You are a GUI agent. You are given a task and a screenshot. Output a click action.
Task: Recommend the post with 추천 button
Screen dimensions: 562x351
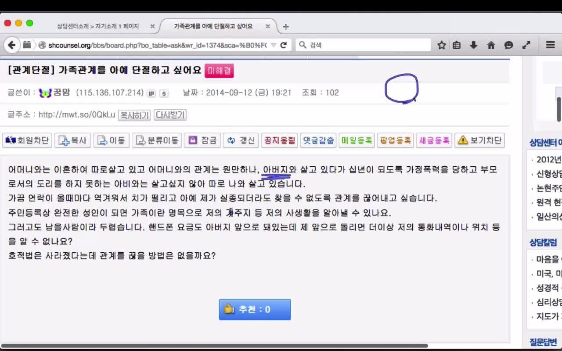click(255, 309)
